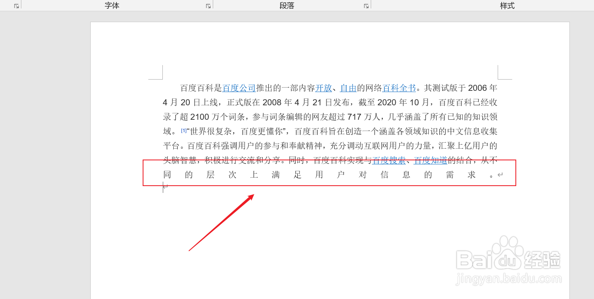Screen dimensions: 594x299
Task: Open the 字体 (Font) dialog launcher
Action: pos(208,6)
